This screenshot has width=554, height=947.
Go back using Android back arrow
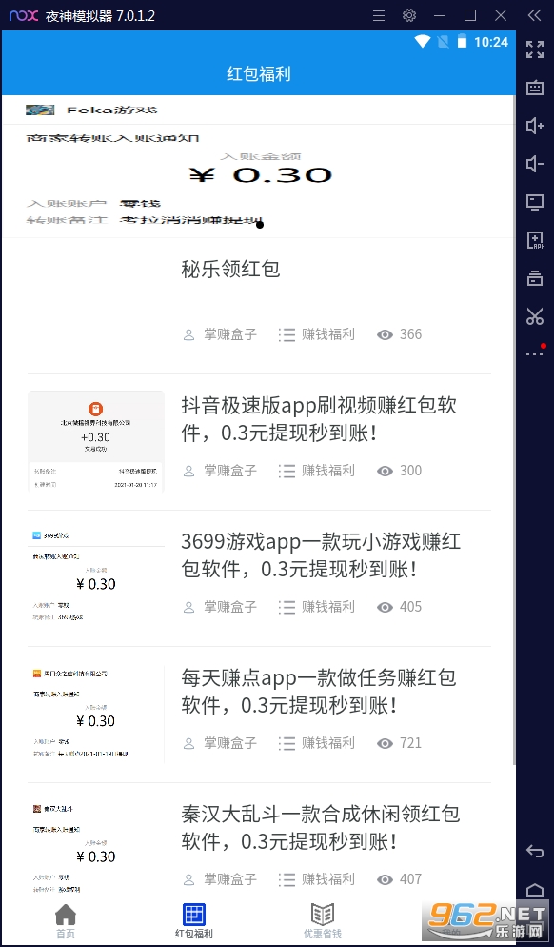click(x=535, y=851)
